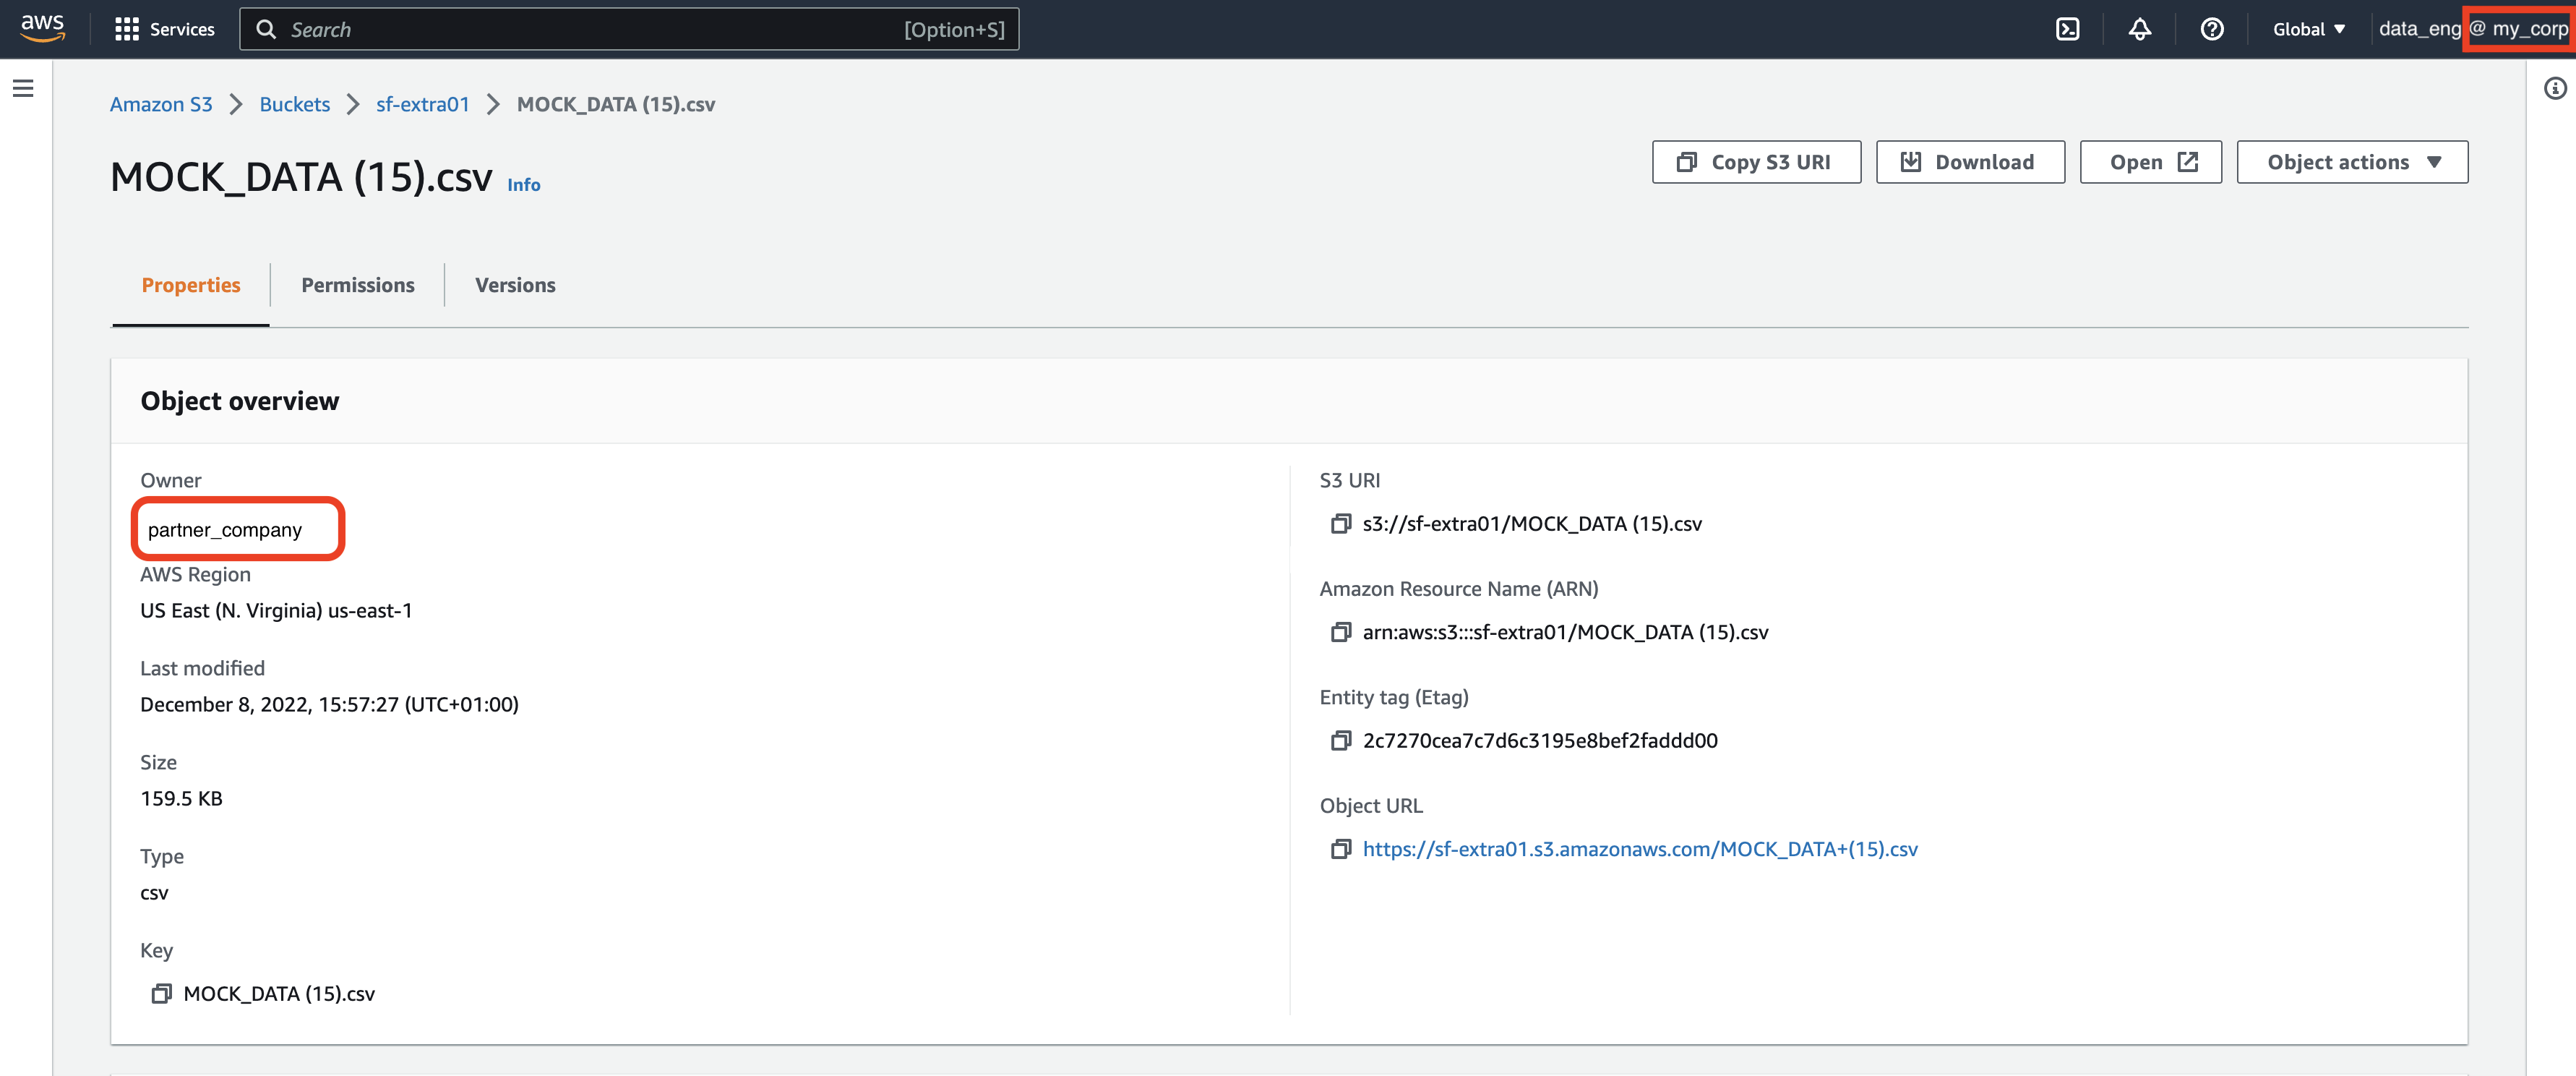2576x1076 pixels.
Task: Click inside the Search field
Action: click(630, 29)
